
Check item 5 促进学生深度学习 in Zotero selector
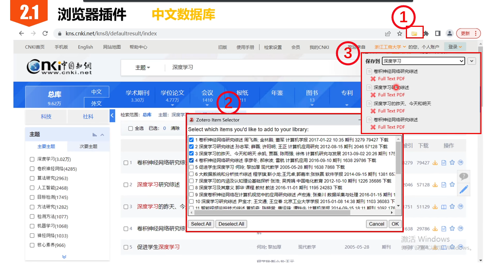(x=191, y=167)
